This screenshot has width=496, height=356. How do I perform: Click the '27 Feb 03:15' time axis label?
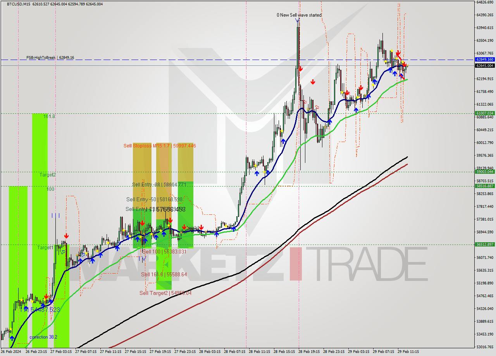point(61,352)
